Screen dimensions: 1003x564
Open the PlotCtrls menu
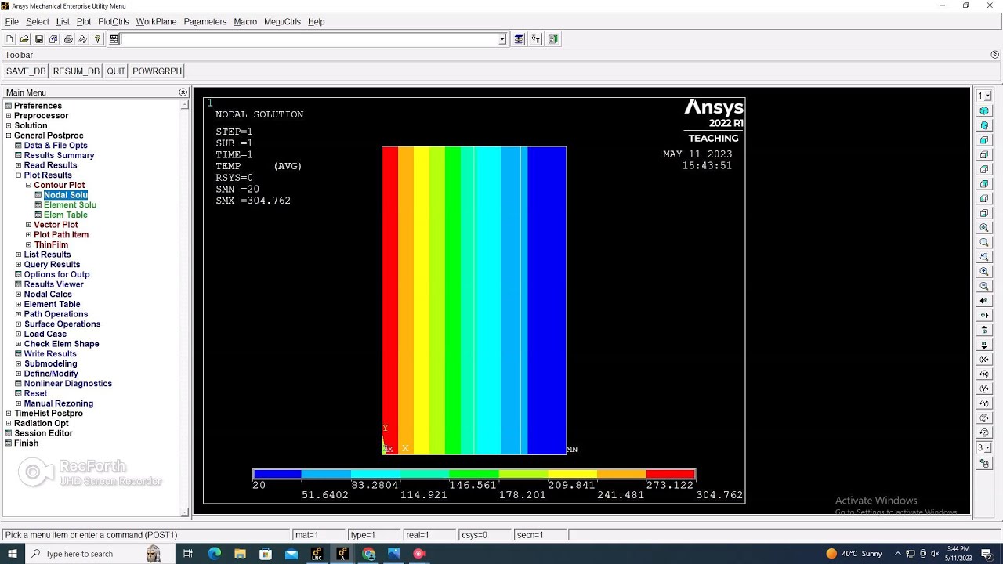(114, 22)
